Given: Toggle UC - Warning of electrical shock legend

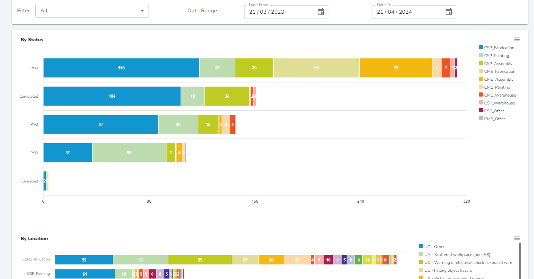Looking at the screenshot, I should pos(466,263).
